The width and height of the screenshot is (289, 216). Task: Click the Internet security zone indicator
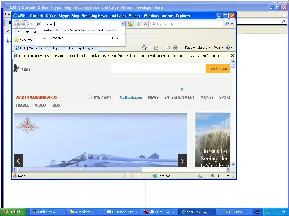tap(162, 176)
